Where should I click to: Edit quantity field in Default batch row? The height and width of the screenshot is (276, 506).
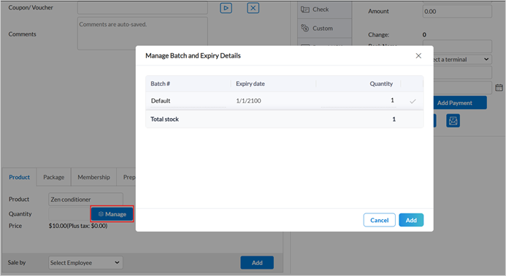pos(359,100)
